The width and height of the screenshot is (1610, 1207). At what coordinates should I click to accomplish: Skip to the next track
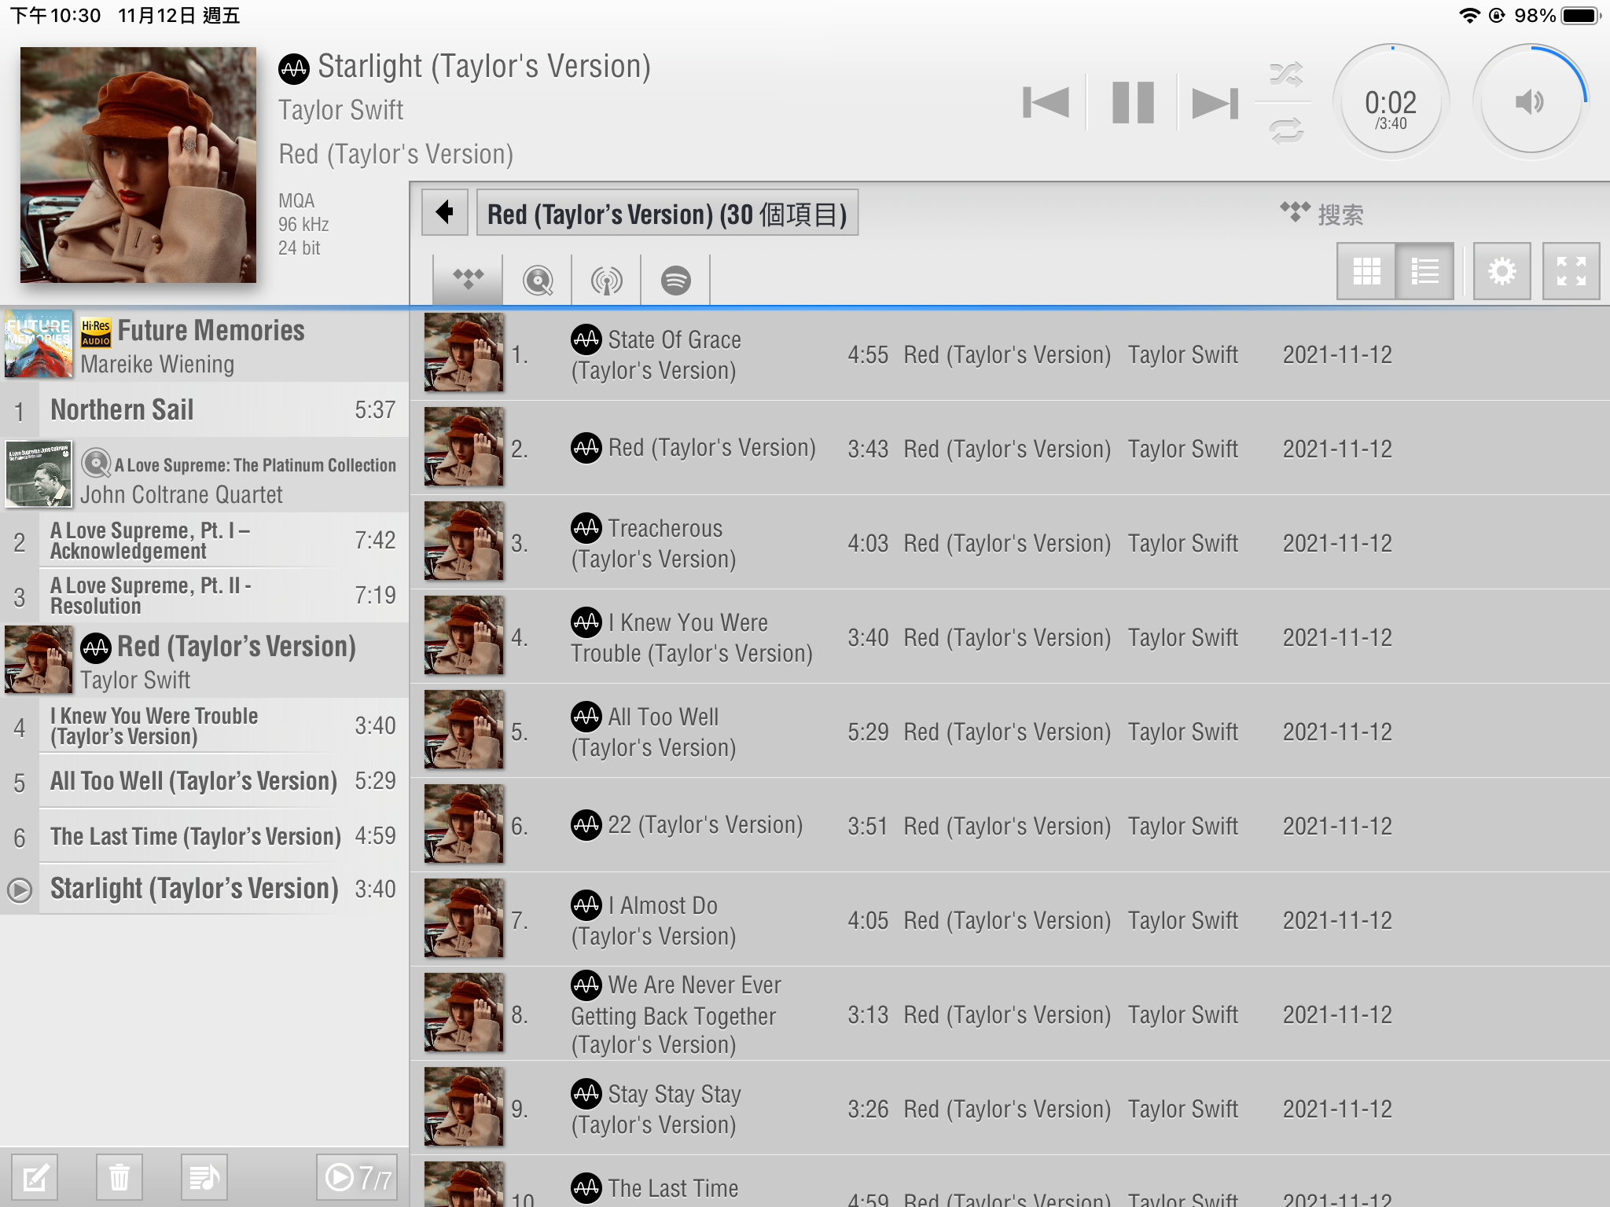coord(1215,103)
